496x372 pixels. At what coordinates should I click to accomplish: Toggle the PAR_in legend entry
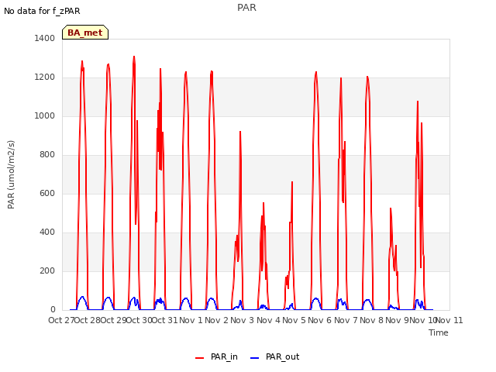[217, 356]
